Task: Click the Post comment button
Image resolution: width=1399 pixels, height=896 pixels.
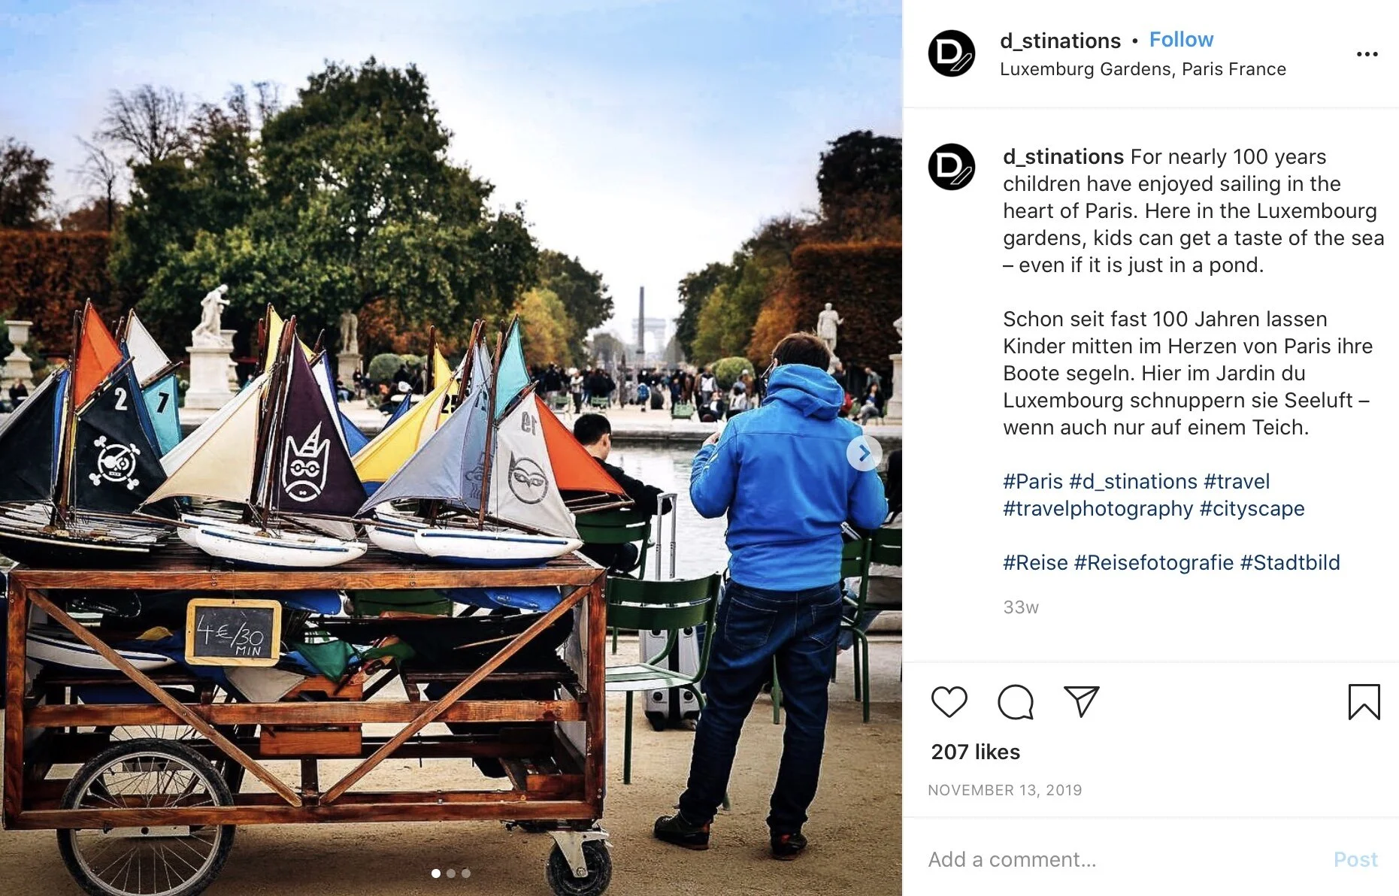Action: 1355,859
